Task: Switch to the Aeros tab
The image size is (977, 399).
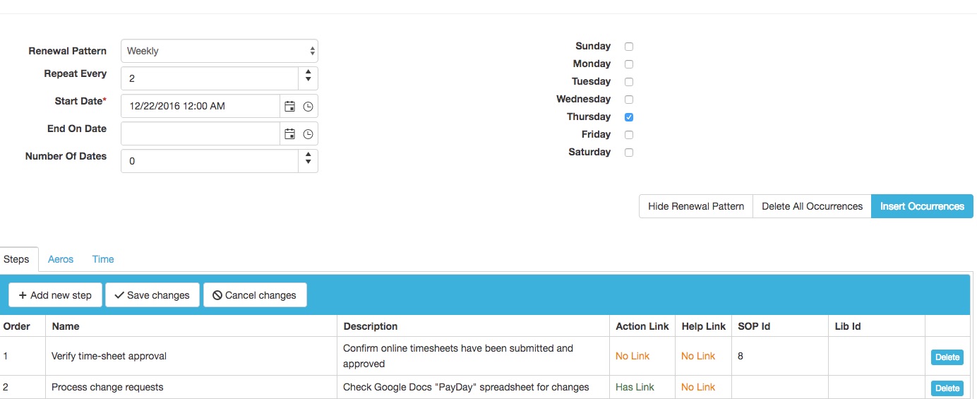Action: tap(61, 259)
